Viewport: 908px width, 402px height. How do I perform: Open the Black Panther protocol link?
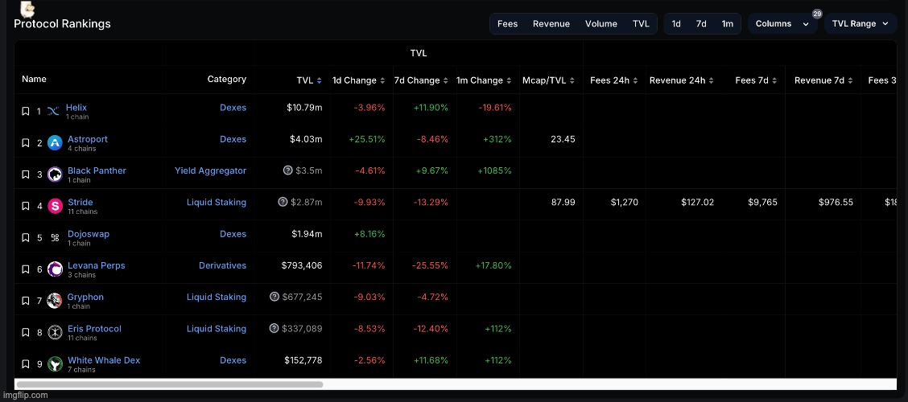pos(97,170)
